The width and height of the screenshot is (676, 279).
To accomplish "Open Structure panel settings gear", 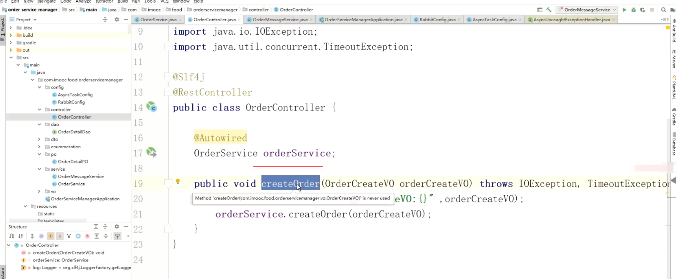I will pyautogui.click(x=117, y=227).
